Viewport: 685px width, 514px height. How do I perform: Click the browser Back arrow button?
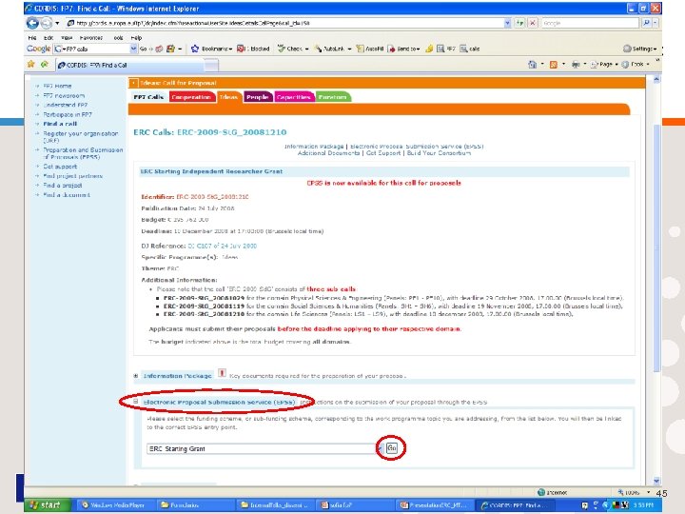pyautogui.click(x=32, y=23)
